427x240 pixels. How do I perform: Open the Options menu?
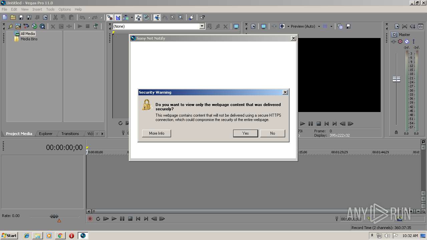(65, 9)
